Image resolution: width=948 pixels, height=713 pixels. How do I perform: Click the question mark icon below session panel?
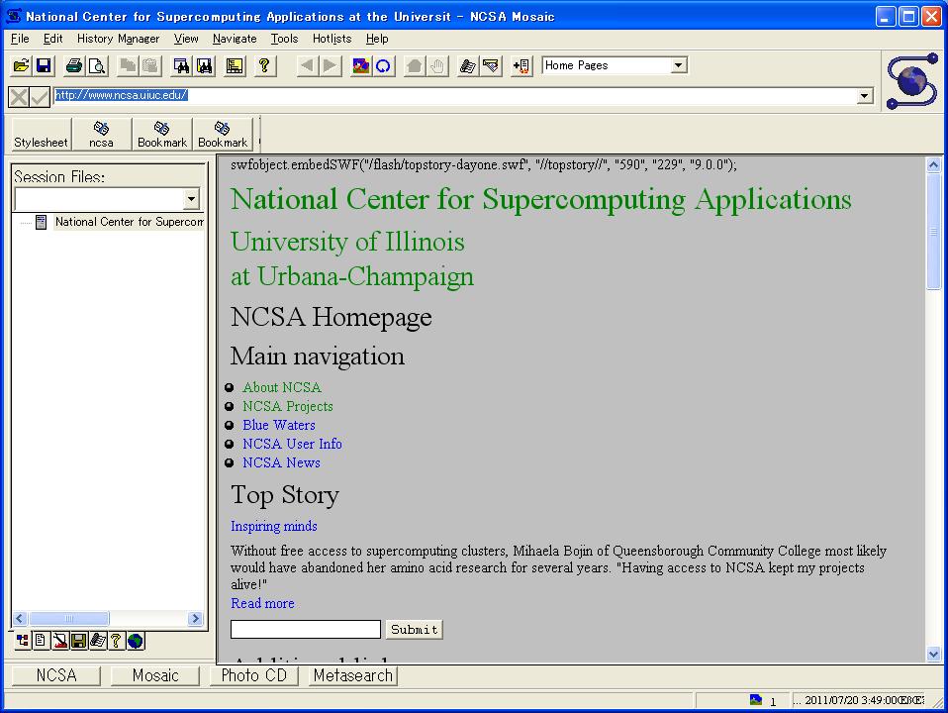(116, 641)
